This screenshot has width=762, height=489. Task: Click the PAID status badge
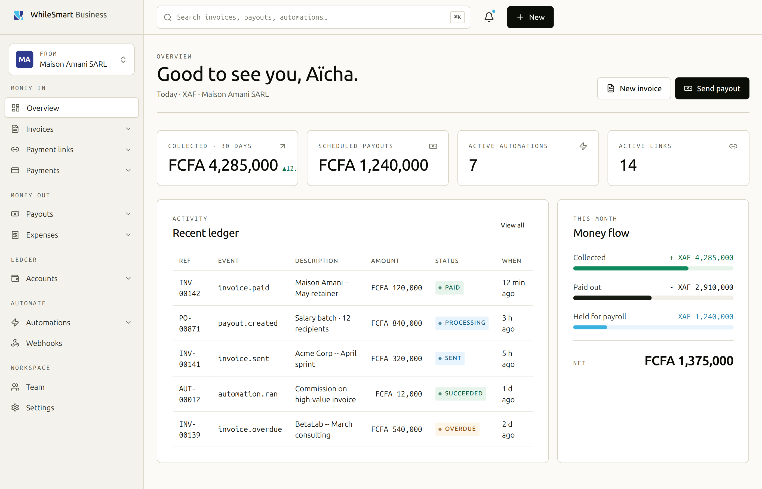coord(449,288)
